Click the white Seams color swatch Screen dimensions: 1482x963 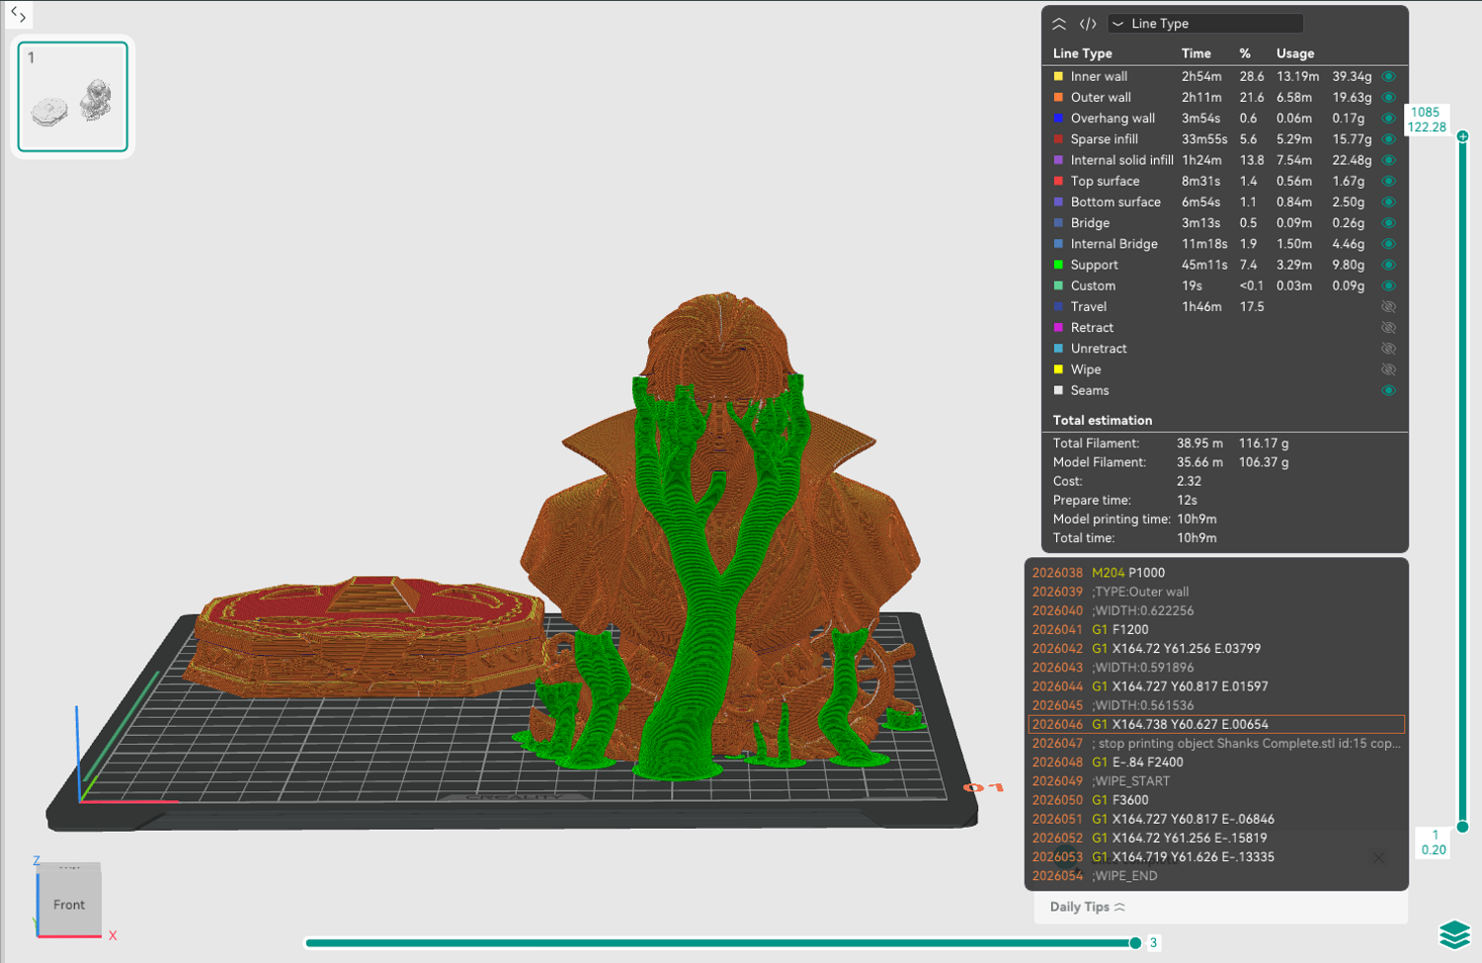coord(1058,390)
